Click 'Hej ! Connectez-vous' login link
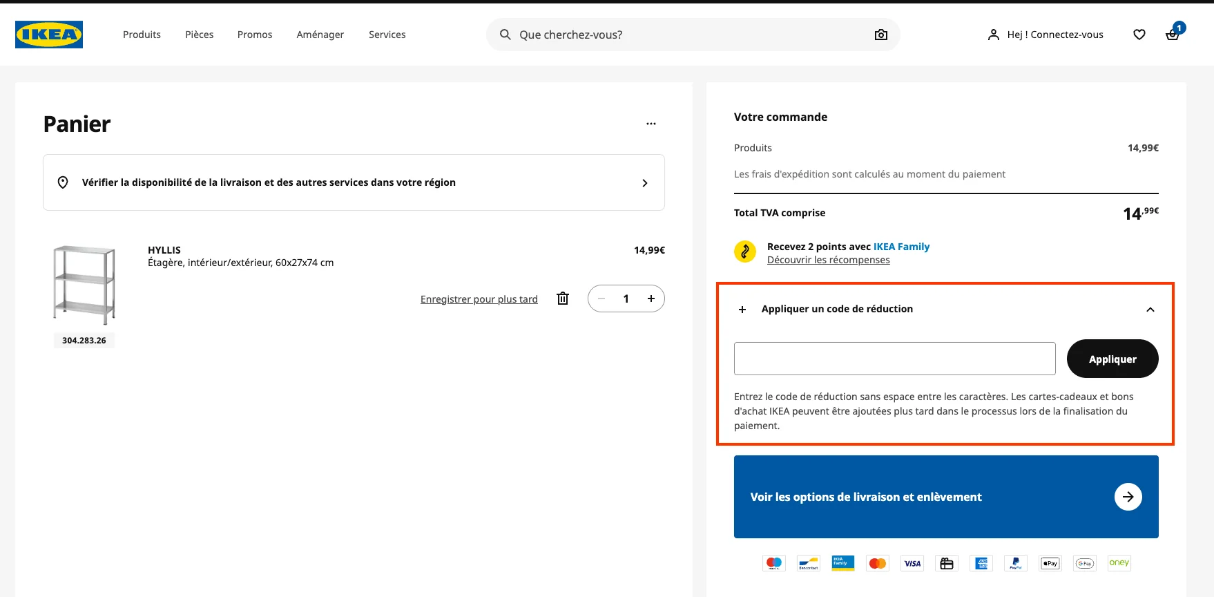Image resolution: width=1214 pixels, height=597 pixels. pos(1046,35)
